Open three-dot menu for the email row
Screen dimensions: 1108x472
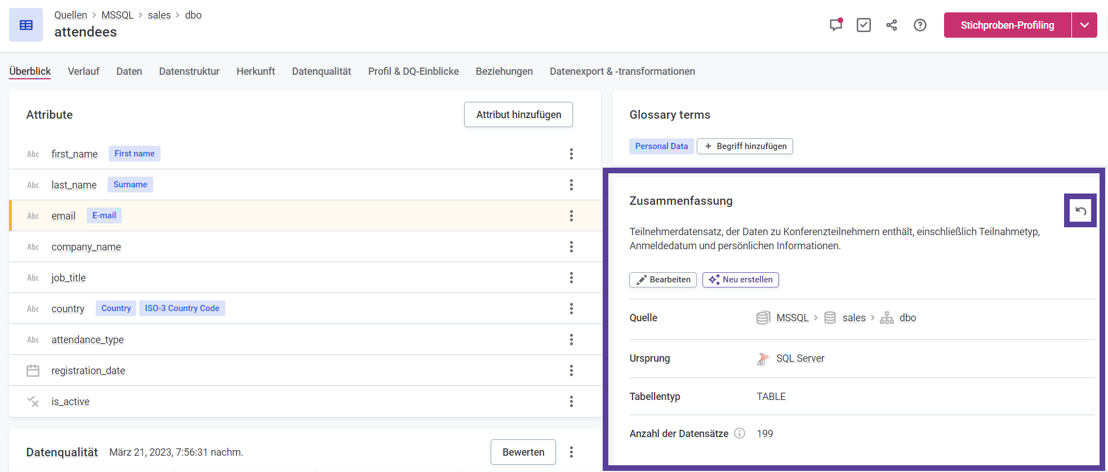(x=571, y=216)
